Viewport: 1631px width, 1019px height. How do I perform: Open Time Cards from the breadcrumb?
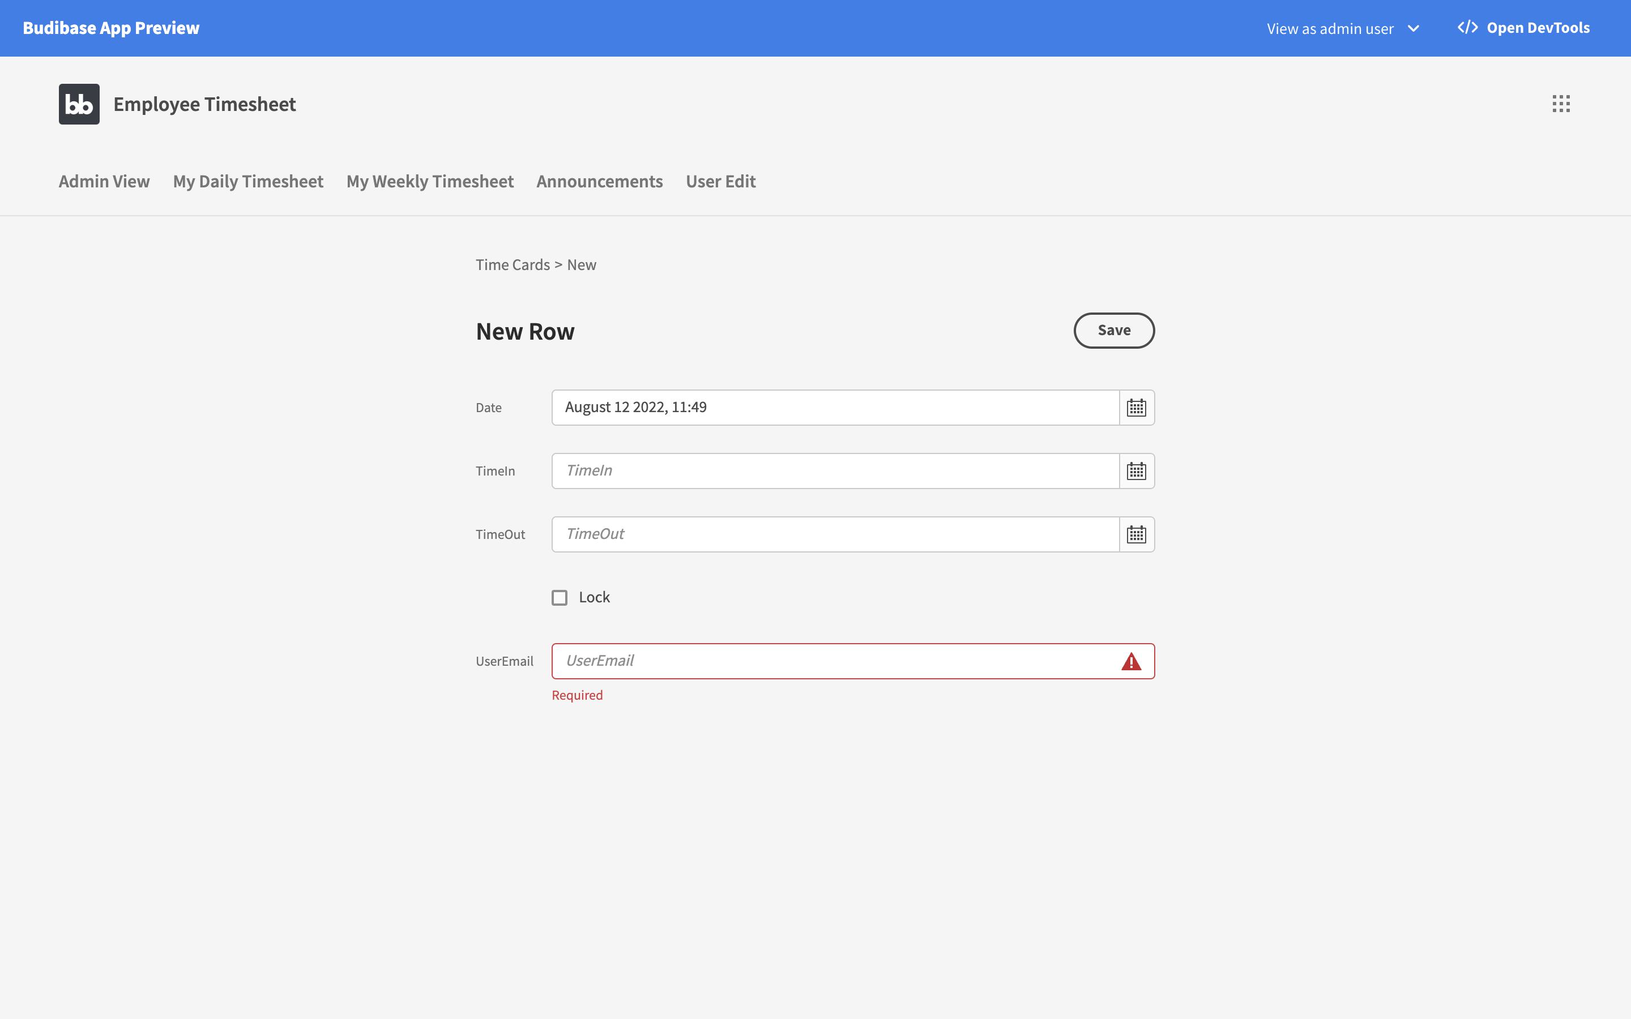tap(513, 264)
